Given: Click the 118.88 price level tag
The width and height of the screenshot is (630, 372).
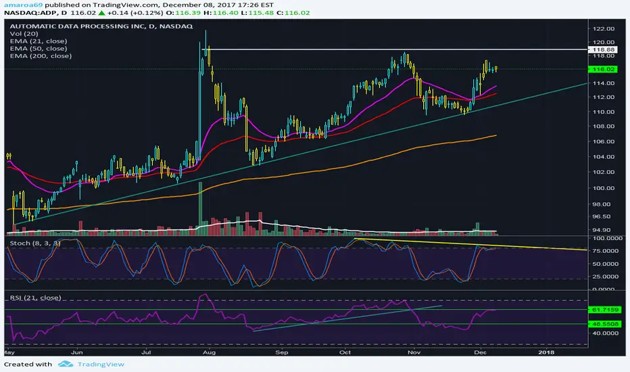Looking at the screenshot, I should tap(604, 49).
